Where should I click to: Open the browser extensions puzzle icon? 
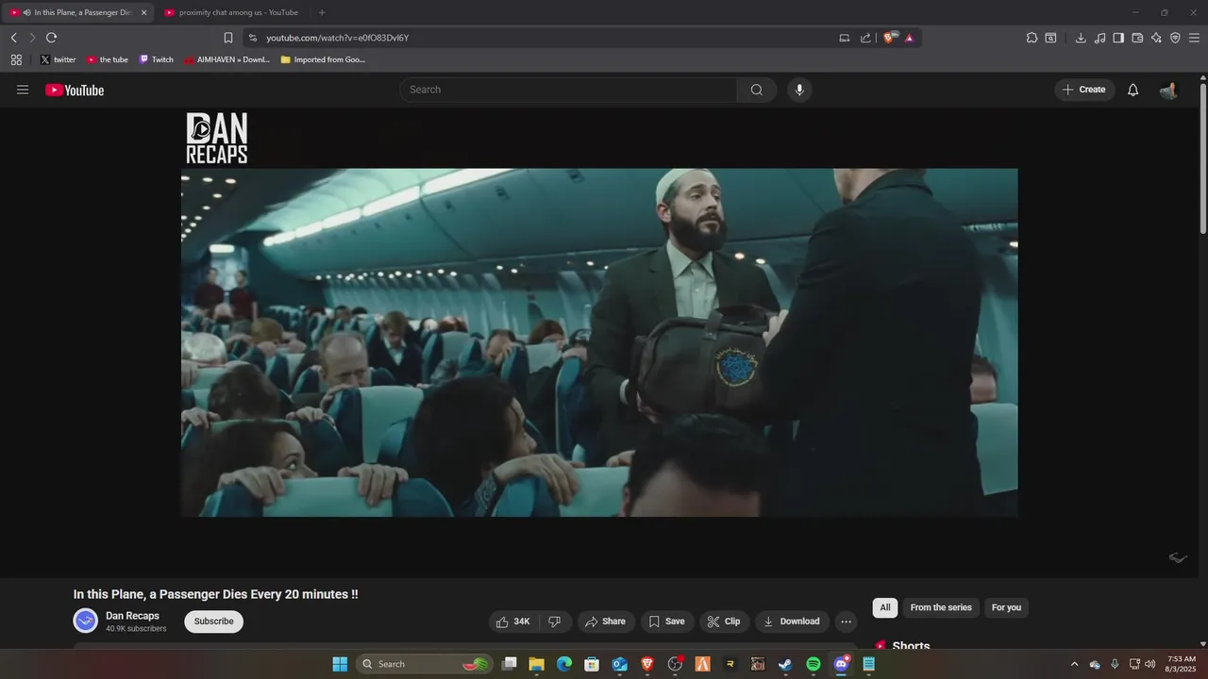pyautogui.click(x=1032, y=38)
